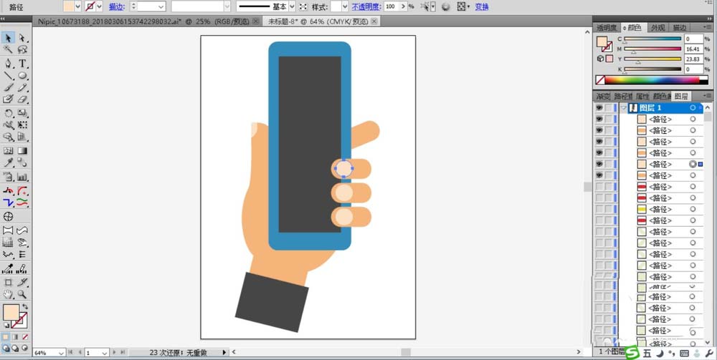The image size is (717, 360).
Task: Switch to the 描边 panel tab
Action: [x=680, y=28]
